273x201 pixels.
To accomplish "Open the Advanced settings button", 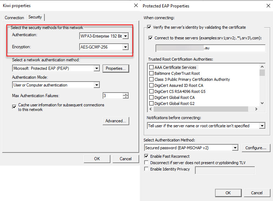I will click(x=116, y=121).
